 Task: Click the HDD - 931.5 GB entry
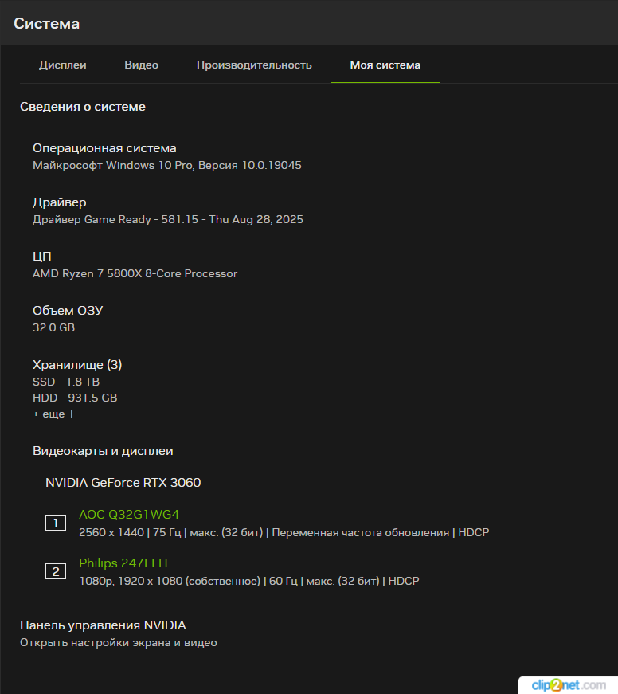tap(75, 398)
